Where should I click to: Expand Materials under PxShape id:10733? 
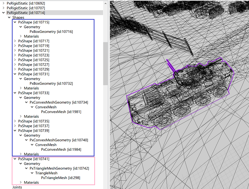21,116
